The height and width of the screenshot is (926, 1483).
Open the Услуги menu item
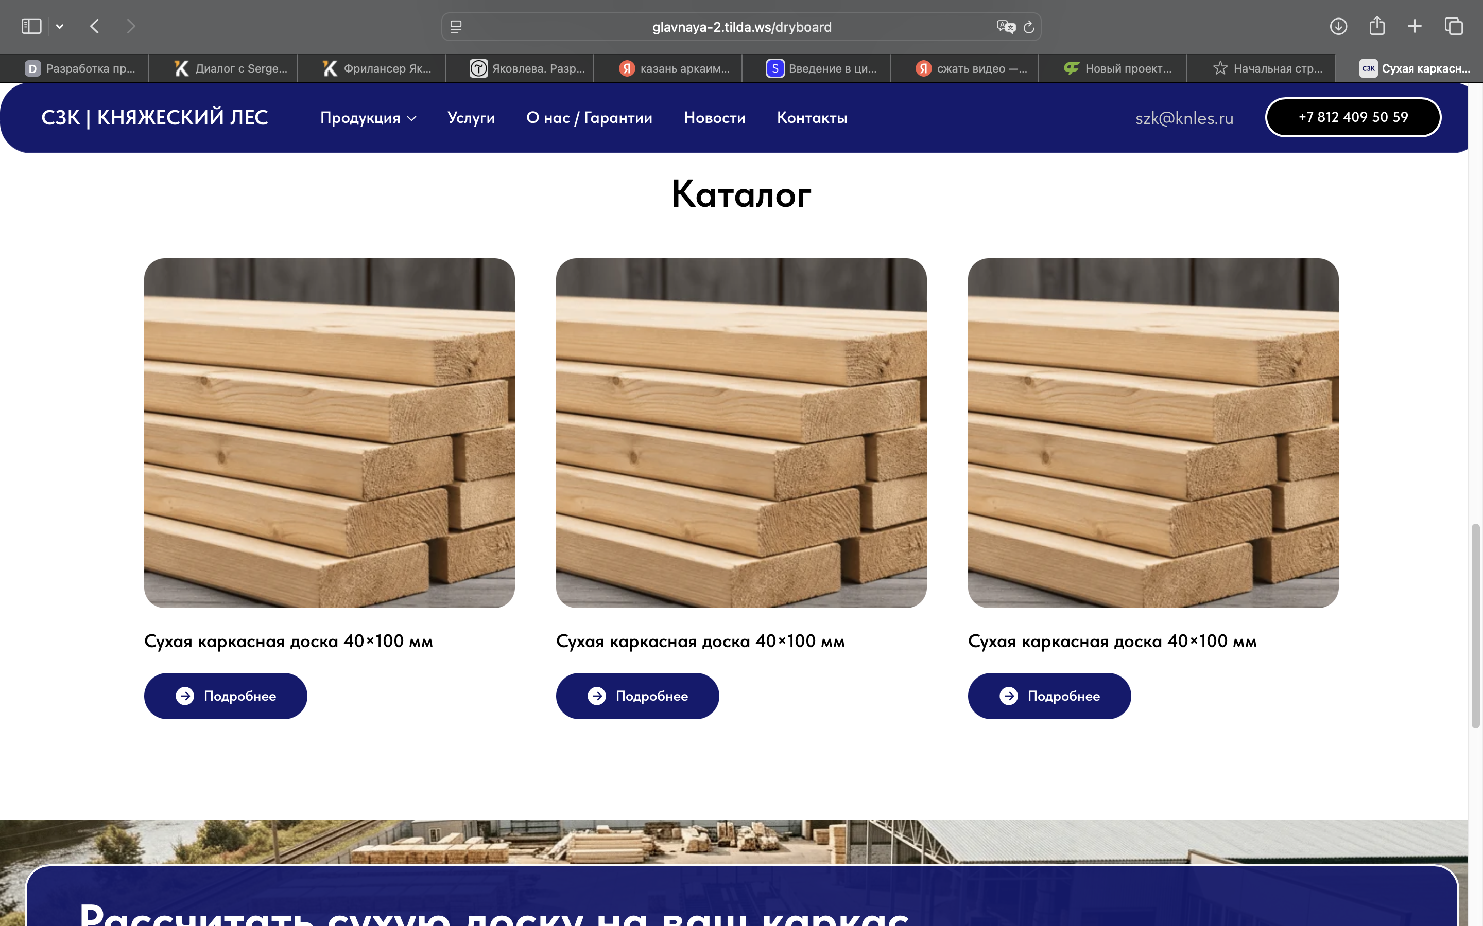(x=471, y=118)
